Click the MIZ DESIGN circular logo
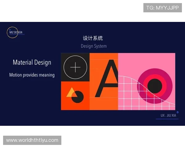 tap(12, 32)
